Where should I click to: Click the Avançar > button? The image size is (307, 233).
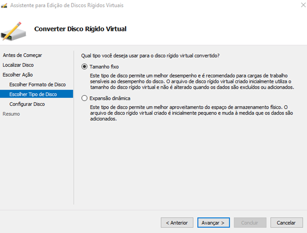coord(213,223)
